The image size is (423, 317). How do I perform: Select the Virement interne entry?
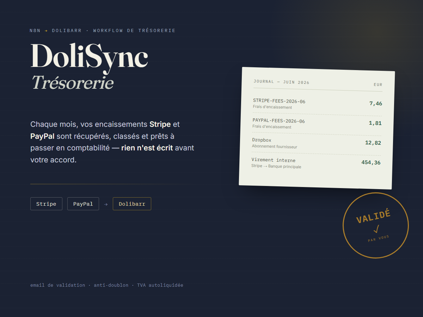point(315,163)
